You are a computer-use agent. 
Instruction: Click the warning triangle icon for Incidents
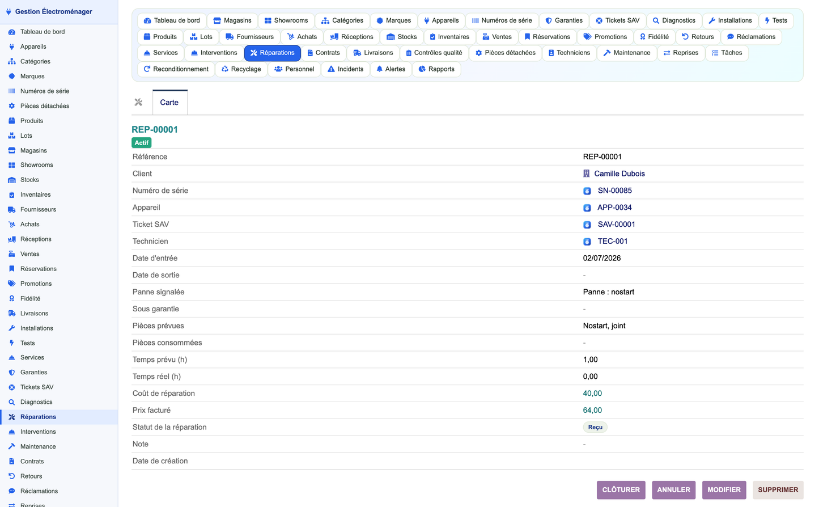pos(332,69)
